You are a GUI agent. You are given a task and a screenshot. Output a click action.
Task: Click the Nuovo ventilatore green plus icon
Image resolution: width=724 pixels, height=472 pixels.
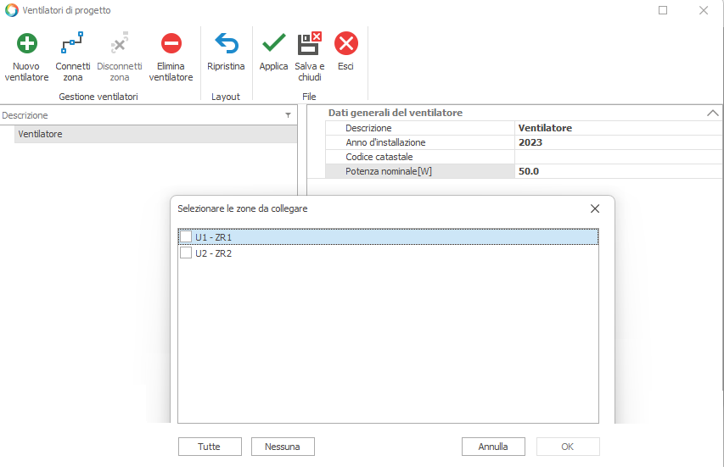27,44
